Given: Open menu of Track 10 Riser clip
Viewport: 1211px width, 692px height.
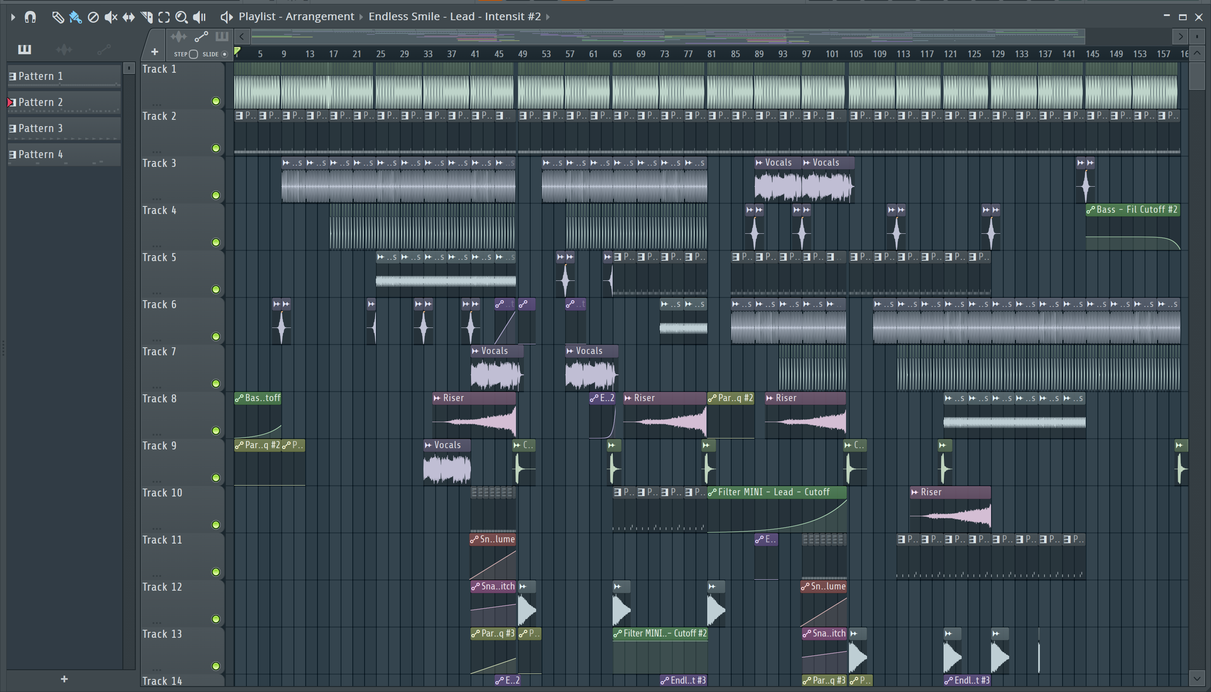Looking at the screenshot, I should pyautogui.click(x=915, y=492).
